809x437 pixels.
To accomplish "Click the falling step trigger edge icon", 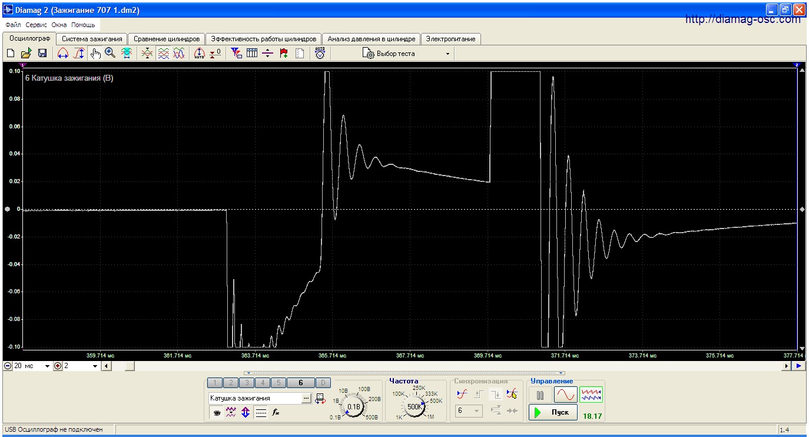I will click(496, 394).
